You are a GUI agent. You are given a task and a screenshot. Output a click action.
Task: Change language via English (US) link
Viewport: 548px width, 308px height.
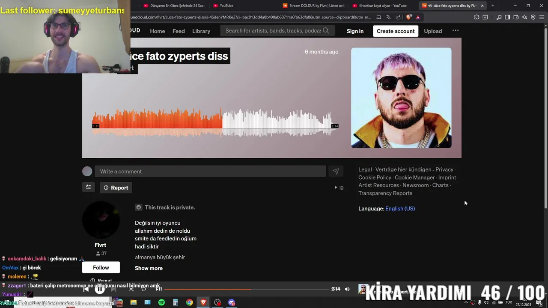click(x=400, y=209)
